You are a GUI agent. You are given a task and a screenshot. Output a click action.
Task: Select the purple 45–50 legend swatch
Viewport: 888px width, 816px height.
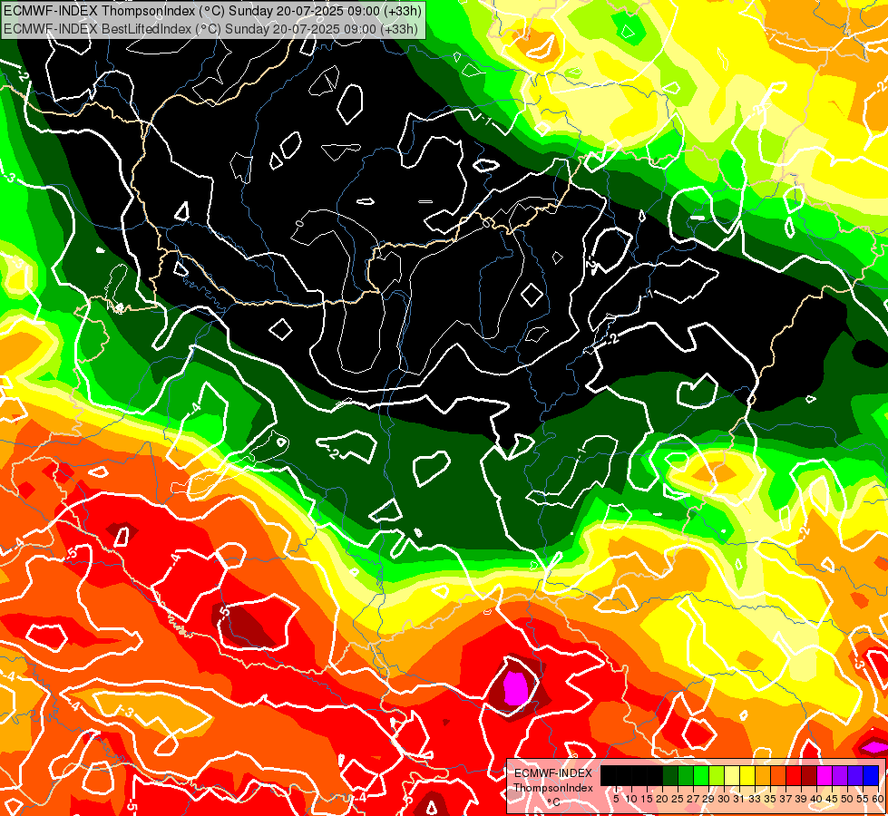tap(840, 775)
